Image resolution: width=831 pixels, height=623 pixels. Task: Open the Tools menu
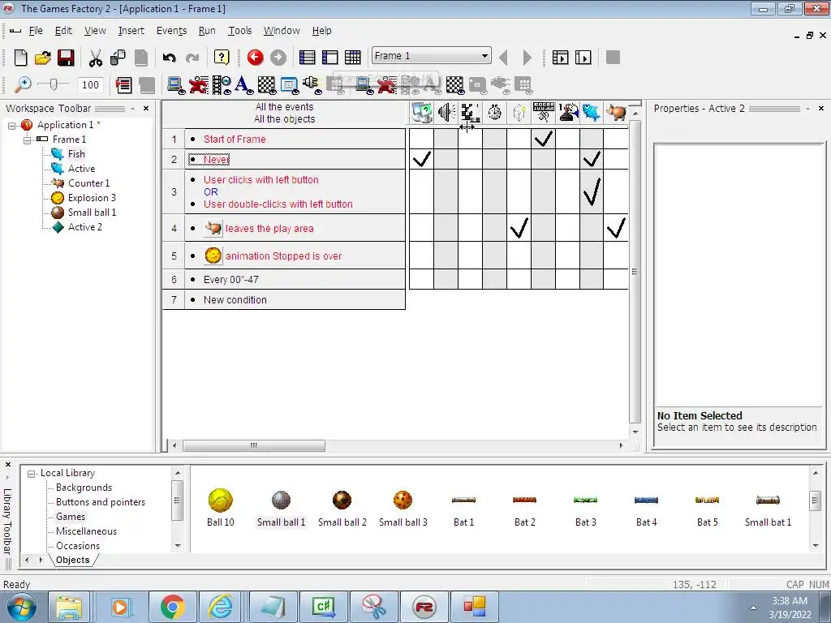pyautogui.click(x=239, y=31)
